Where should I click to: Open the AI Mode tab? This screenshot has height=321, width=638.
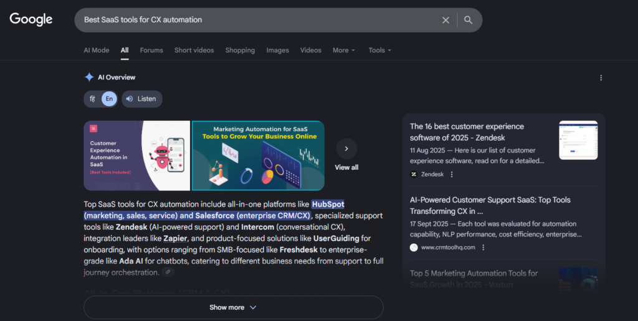click(97, 50)
